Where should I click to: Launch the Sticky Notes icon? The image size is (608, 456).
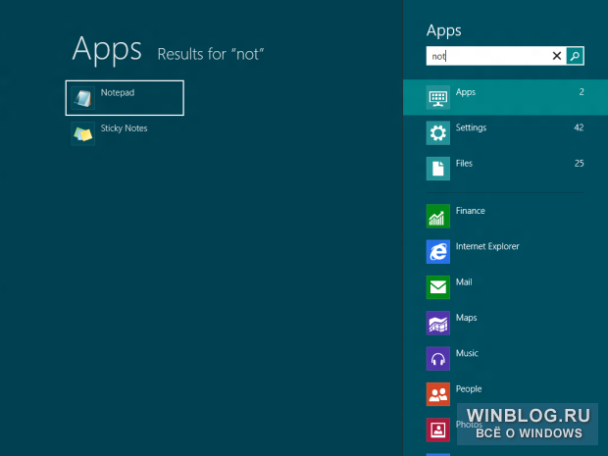tap(83, 133)
